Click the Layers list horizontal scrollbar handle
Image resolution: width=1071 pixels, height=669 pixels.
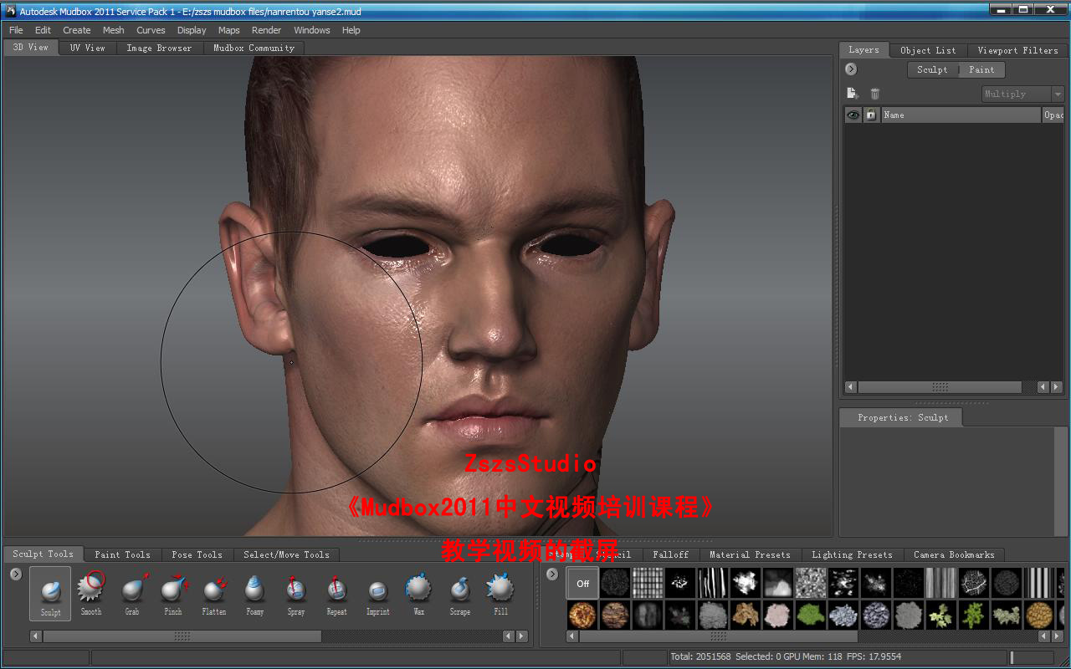(x=940, y=387)
